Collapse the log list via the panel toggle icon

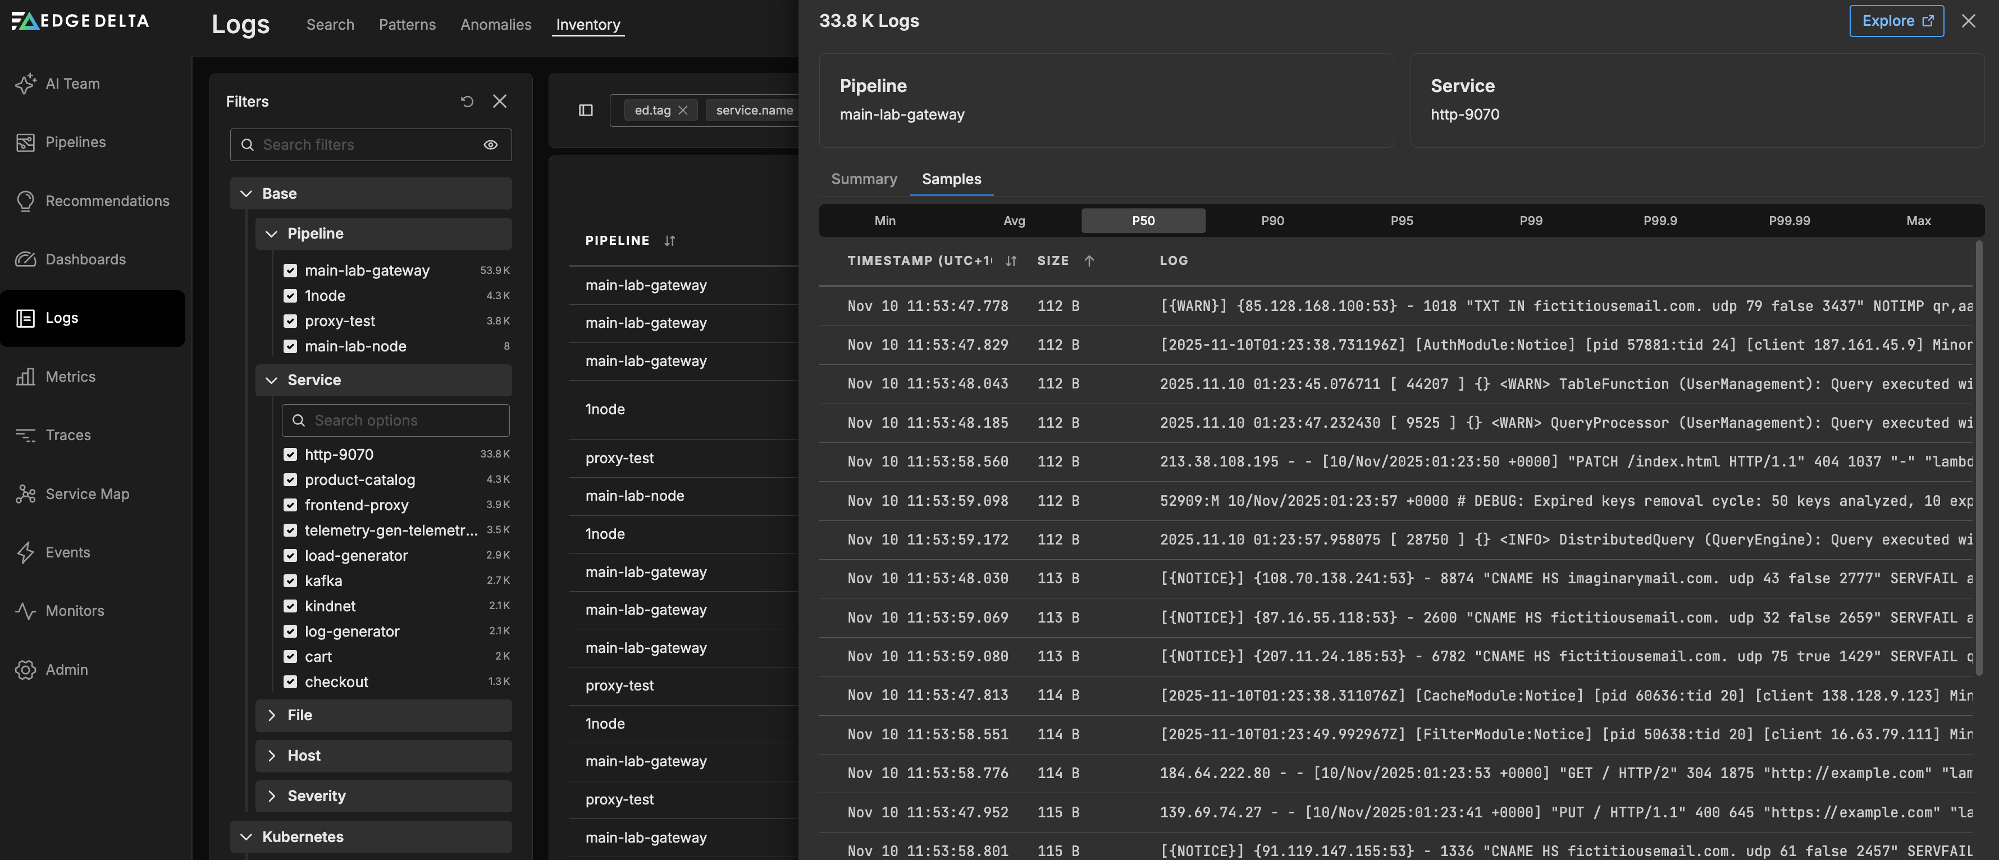(x=586, y=110)
